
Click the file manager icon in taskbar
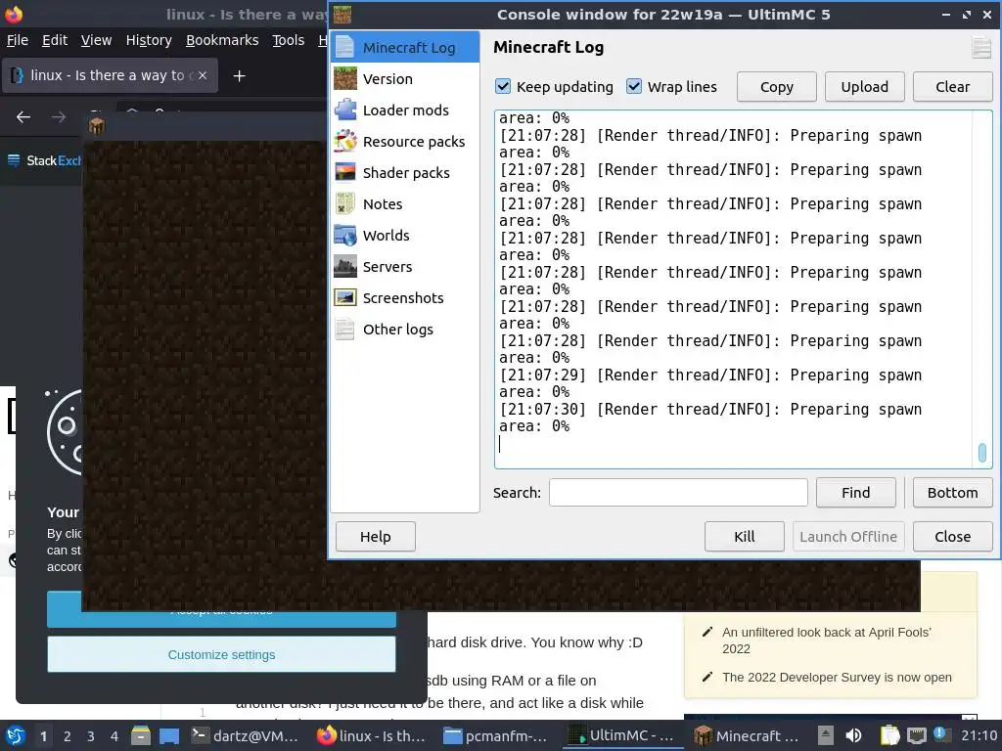(141, 735)
